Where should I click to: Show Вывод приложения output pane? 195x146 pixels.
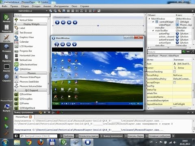pyautogui.click(x=111, y=136)
